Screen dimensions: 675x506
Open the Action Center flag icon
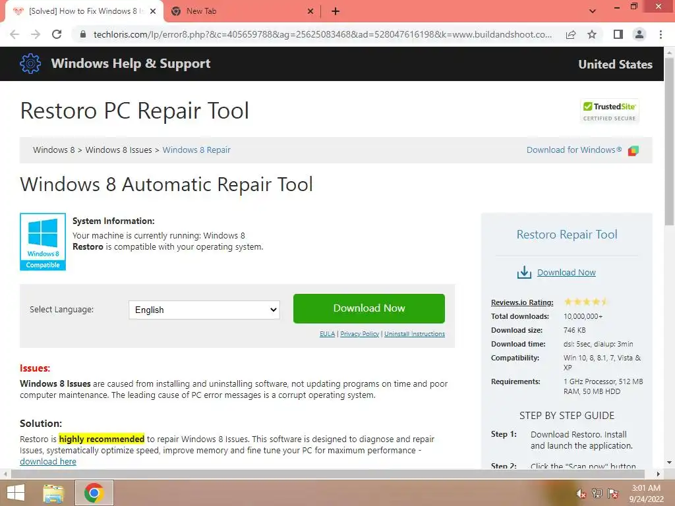click(613, 493)
